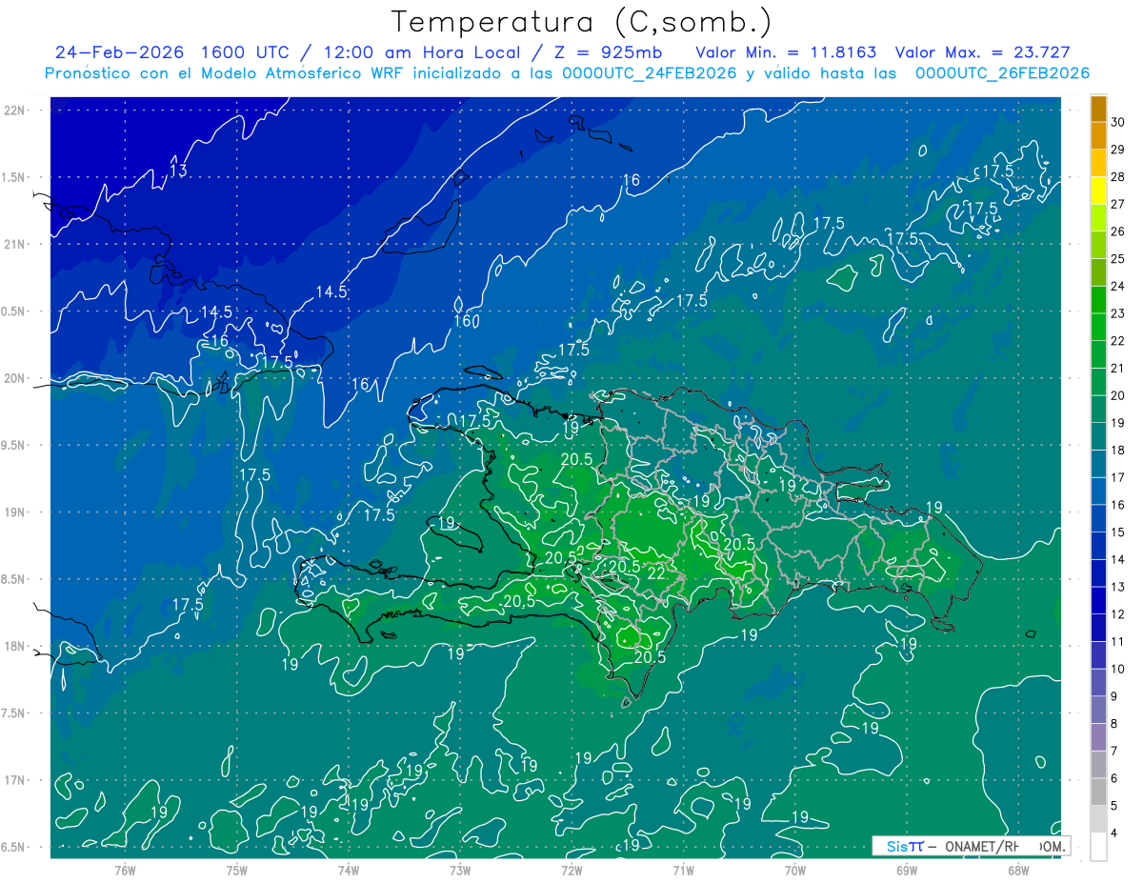
Task: Click the legend scale label "15"
Action: pyautogui.click(x=1118, y=532)
